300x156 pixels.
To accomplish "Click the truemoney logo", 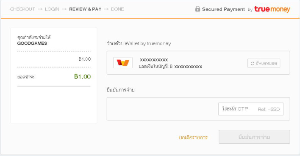I will click(272, 9).
